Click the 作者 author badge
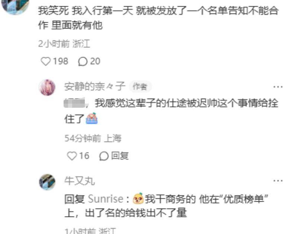The width and height of the screenshot is (286, 234). coord(140,87)
